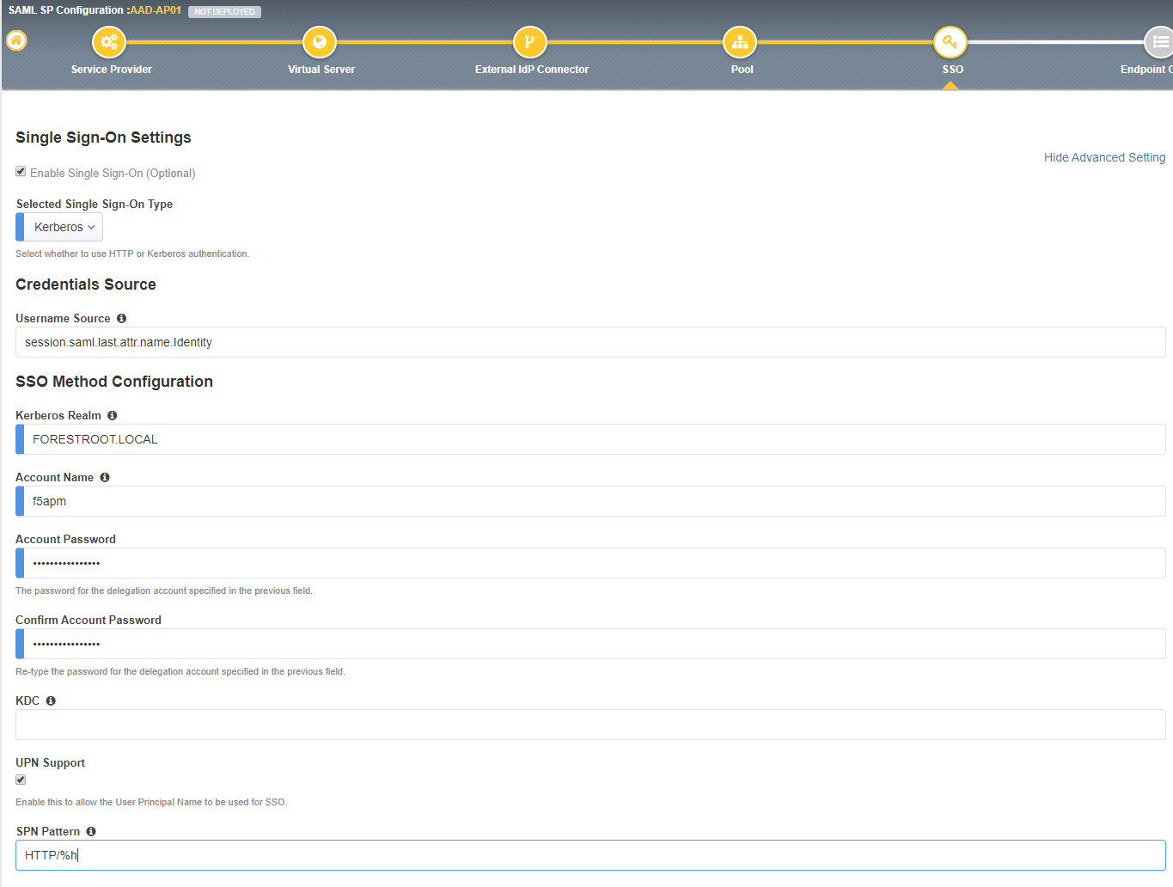
Task: Click the External IdP Connector label
Action: [531, 70]
